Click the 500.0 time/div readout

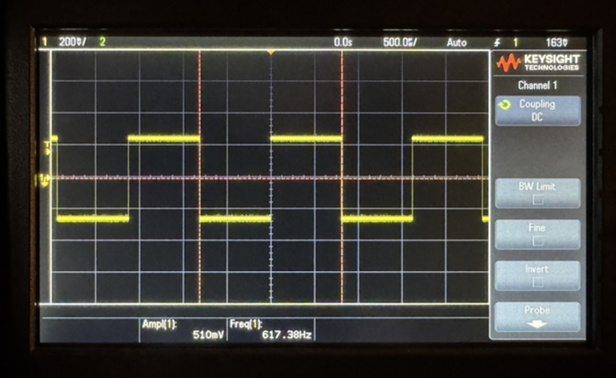400,42
